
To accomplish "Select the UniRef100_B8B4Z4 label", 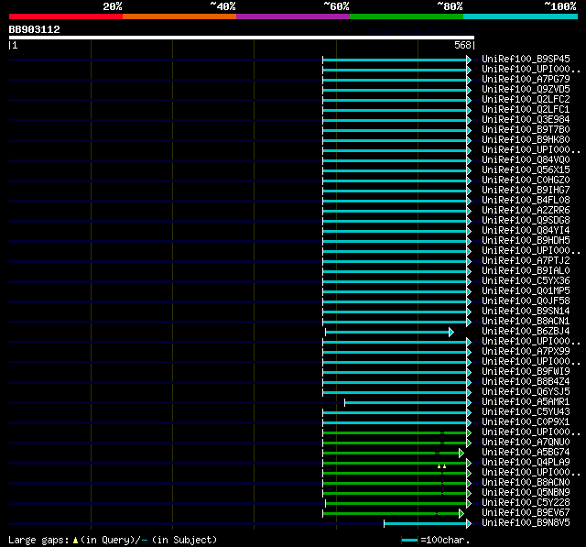I will (x=526, y=382).
